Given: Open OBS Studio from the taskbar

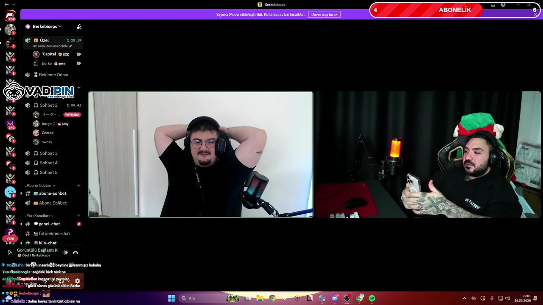Looking at the screenshot, I should click(347, 298).
